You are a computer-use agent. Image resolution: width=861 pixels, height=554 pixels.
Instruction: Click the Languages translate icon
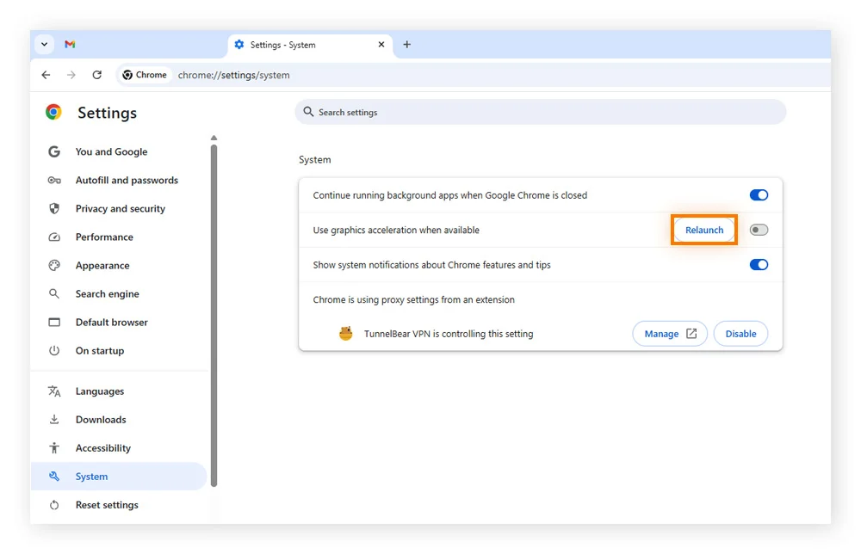pyautogui.click(x=54, y=391)
